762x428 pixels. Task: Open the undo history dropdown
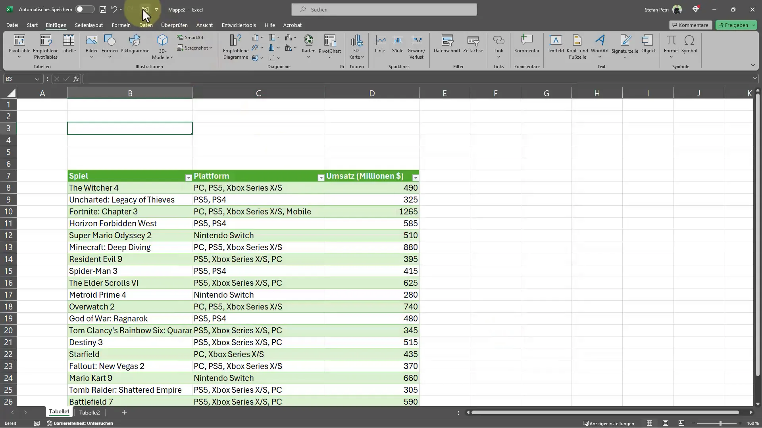click(x=121, y=10)
